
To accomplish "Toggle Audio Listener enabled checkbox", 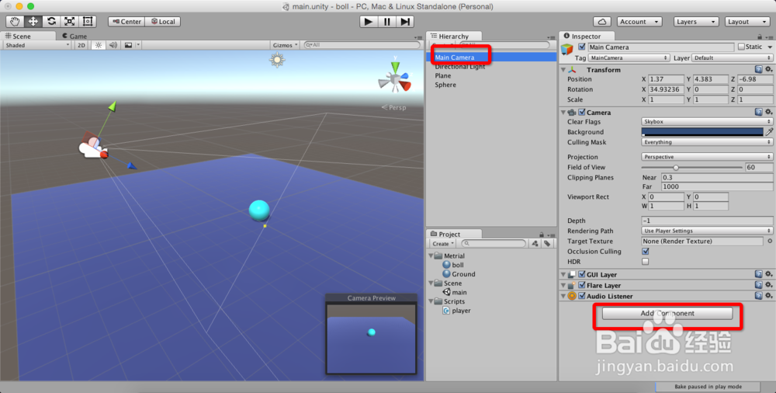I will (x=582, y=296).
